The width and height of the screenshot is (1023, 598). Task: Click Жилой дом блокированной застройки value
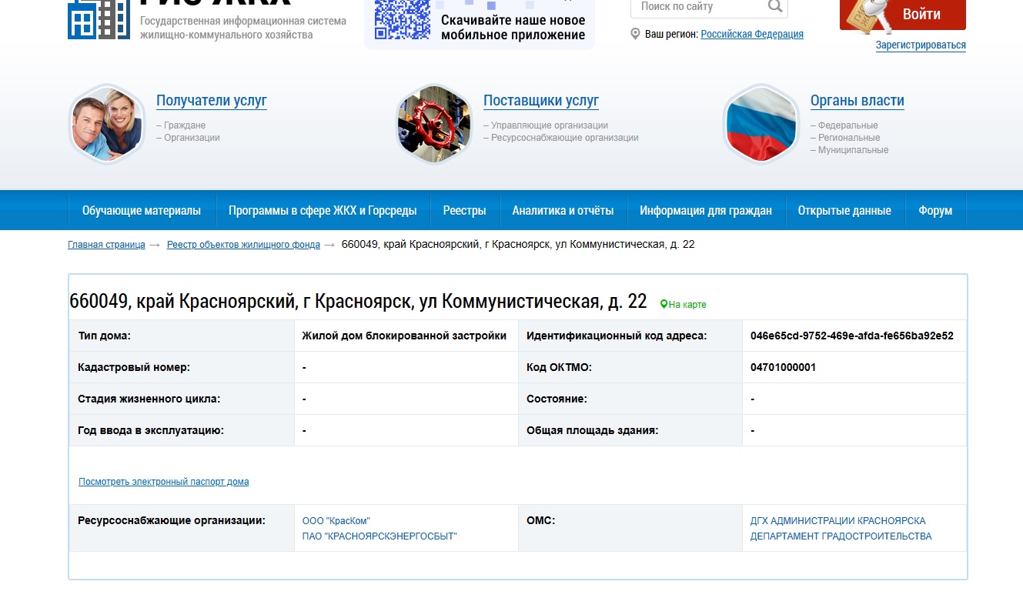[x=404, y=336]
